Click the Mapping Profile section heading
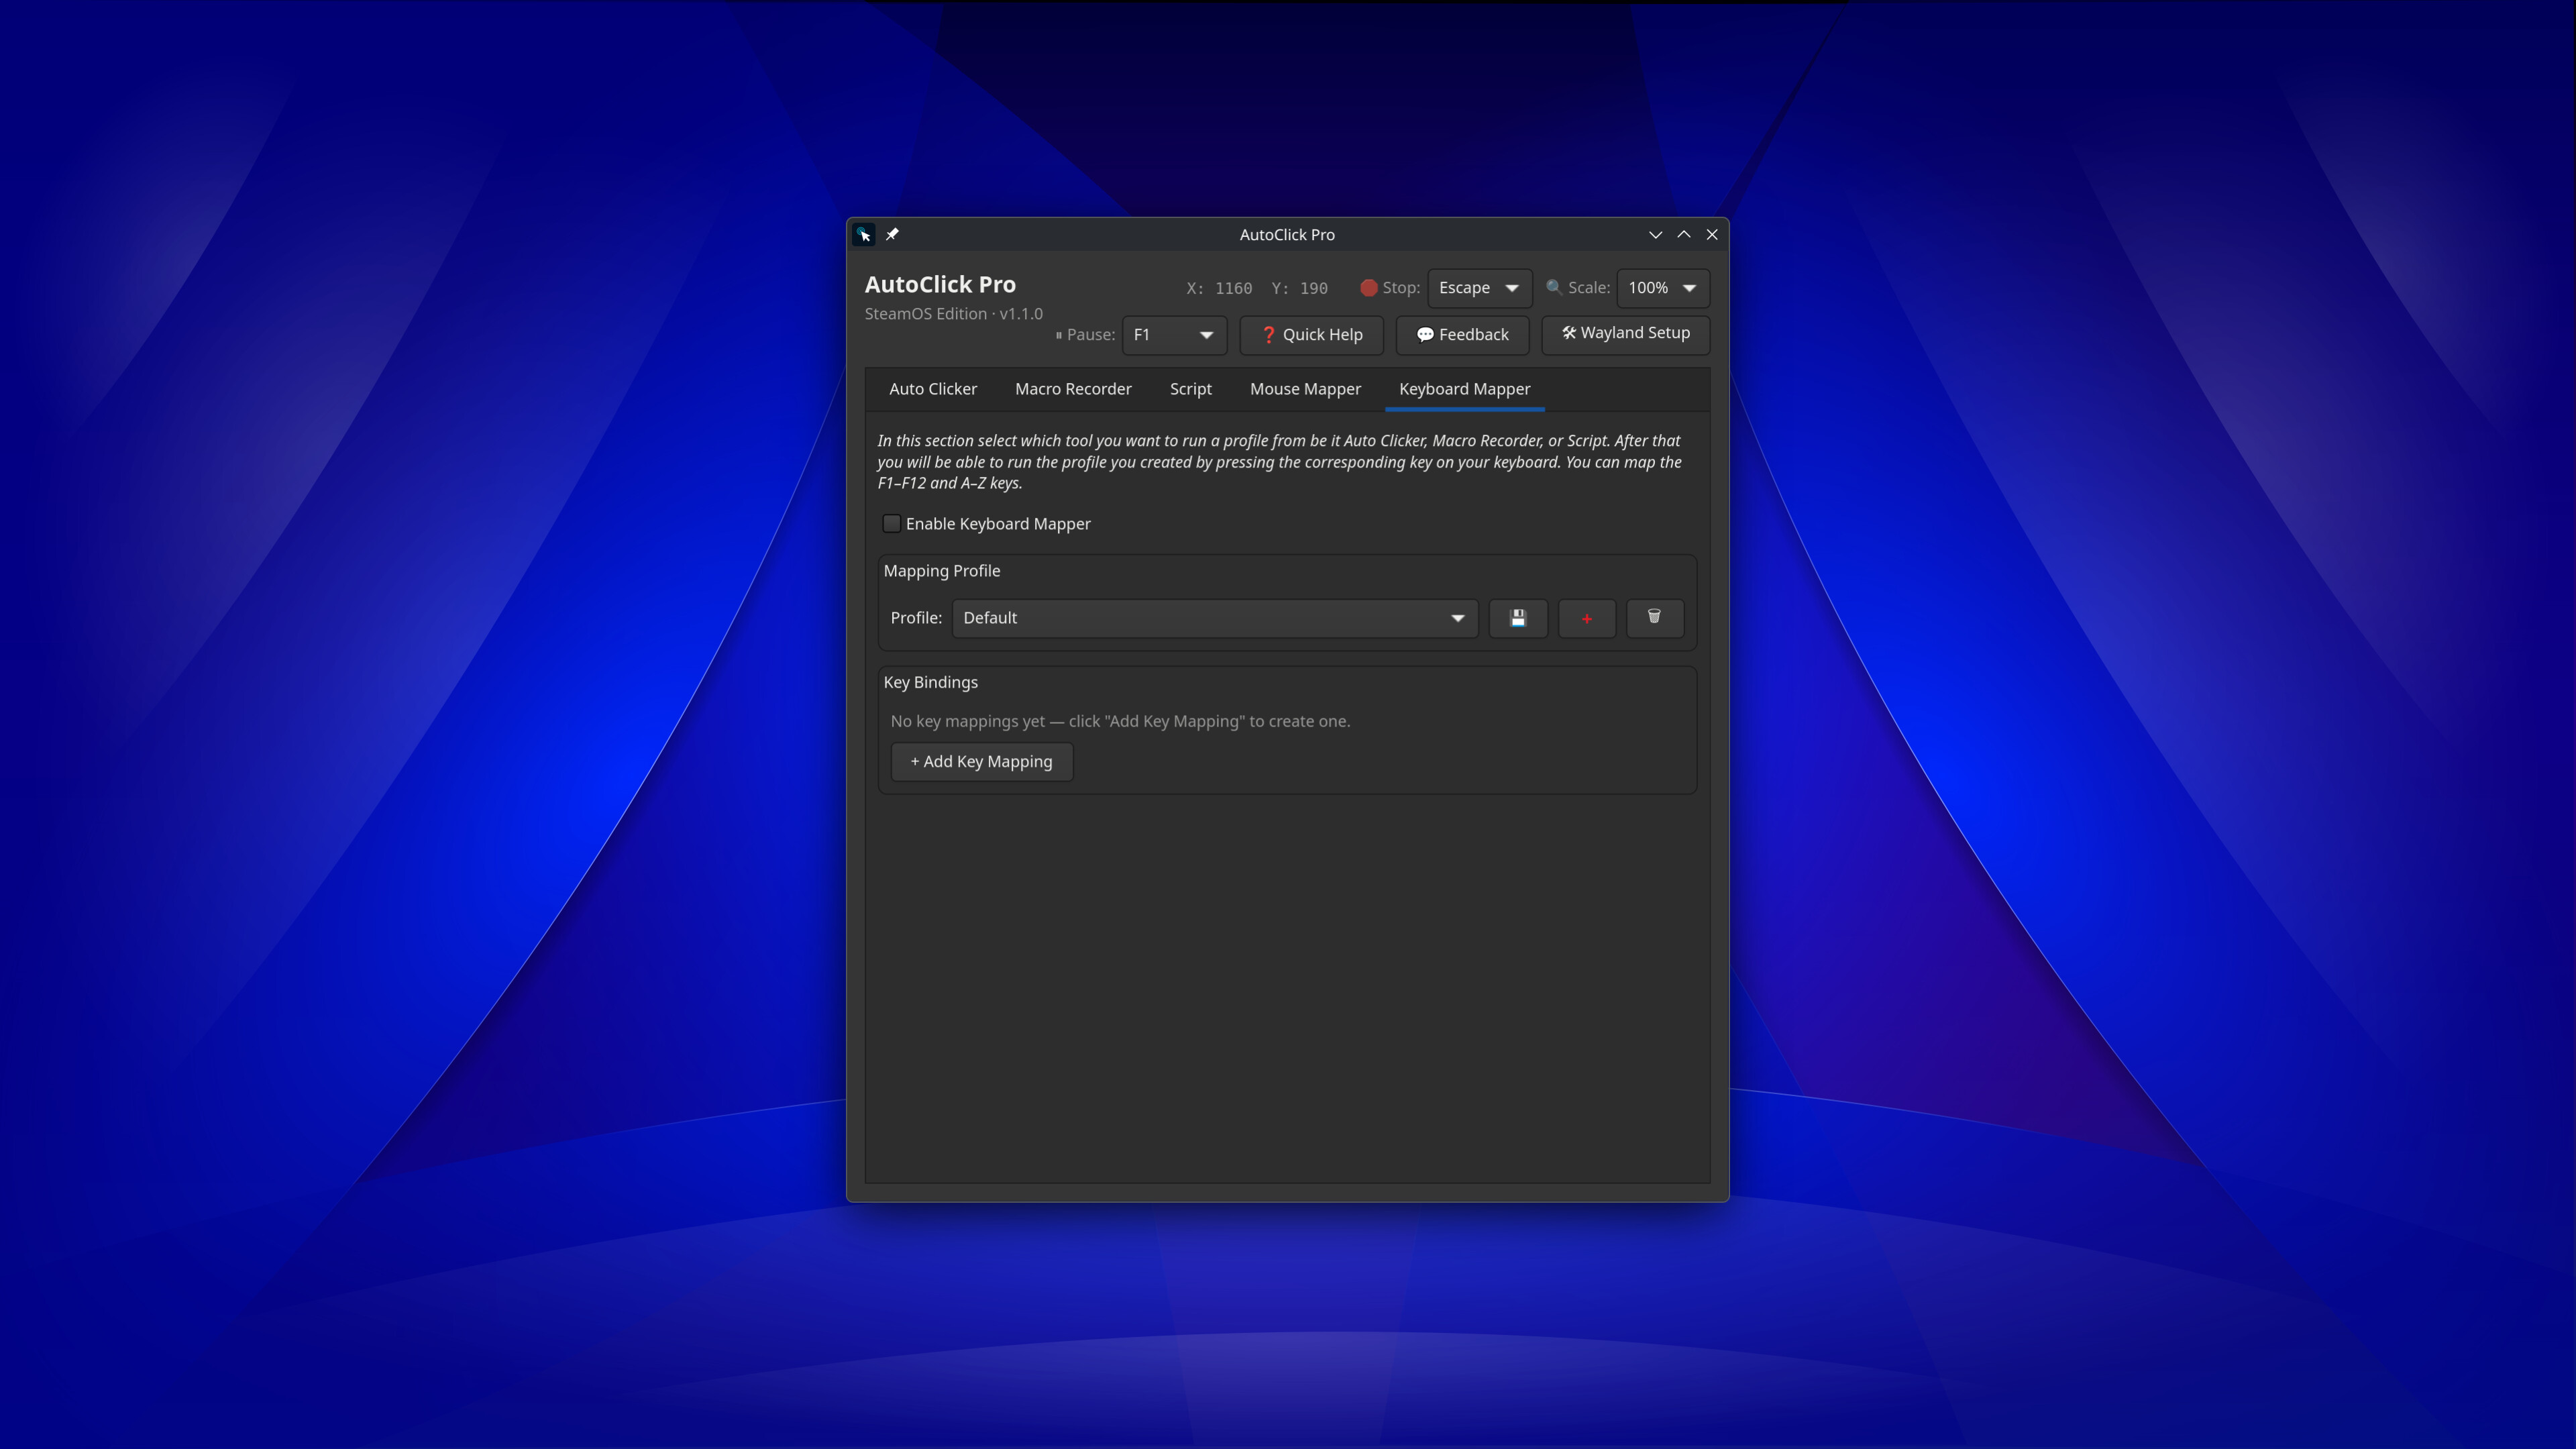The height and width of the screenshot is (1449, 2576). [x=942, y=571]
